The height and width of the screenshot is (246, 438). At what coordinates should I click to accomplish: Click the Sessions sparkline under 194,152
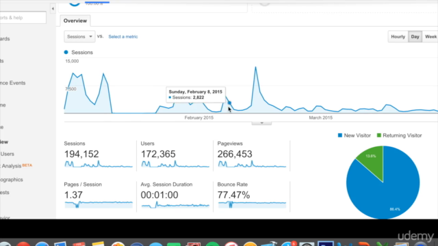coord(99,164)
